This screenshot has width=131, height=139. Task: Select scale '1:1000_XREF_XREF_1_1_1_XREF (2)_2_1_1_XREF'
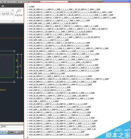pyautogui.click(x=48, y=40)
